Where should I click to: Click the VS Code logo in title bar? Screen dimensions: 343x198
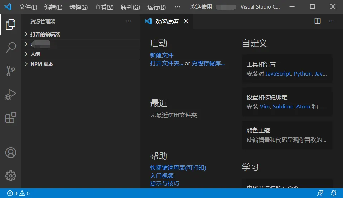coord(8,6)
